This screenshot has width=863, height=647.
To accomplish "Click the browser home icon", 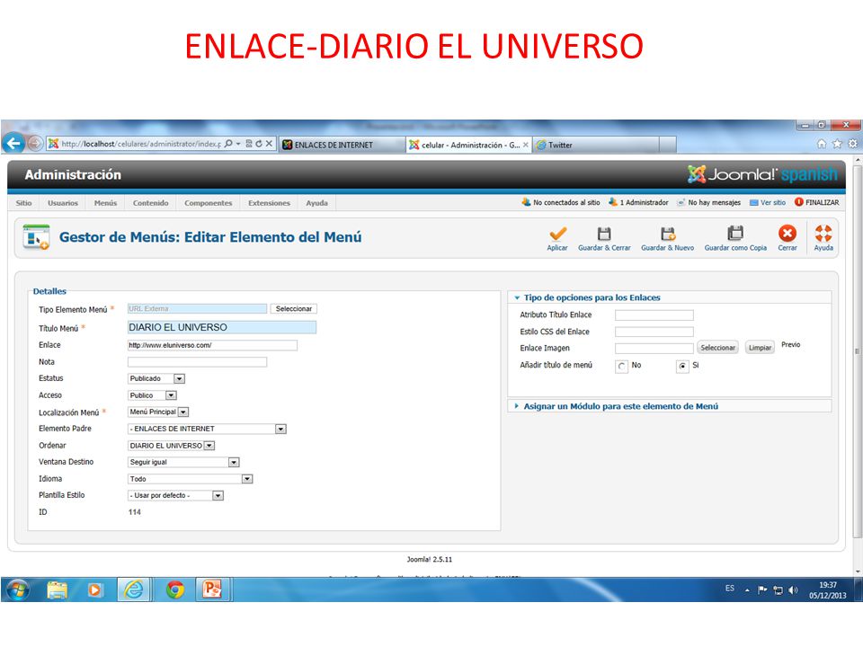I will click(x=821, y=144).
